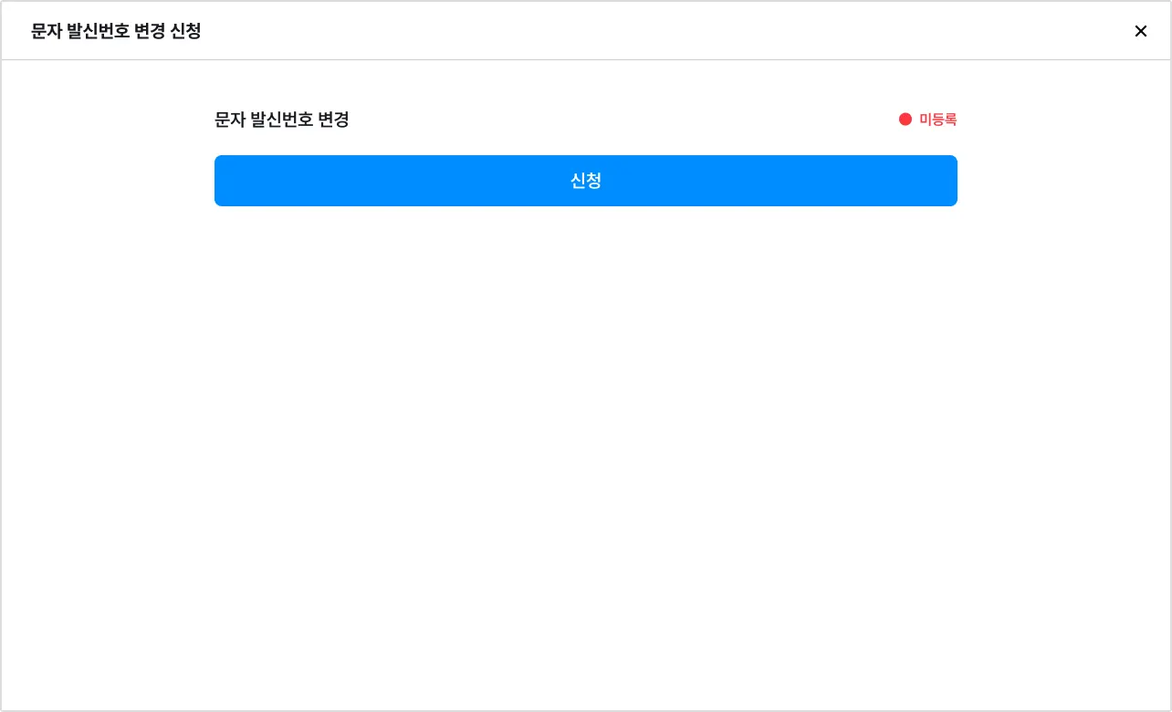Apply for the sender number change with the wide blue button
This screenshot has width=1172, height=712.
[585, 181]
